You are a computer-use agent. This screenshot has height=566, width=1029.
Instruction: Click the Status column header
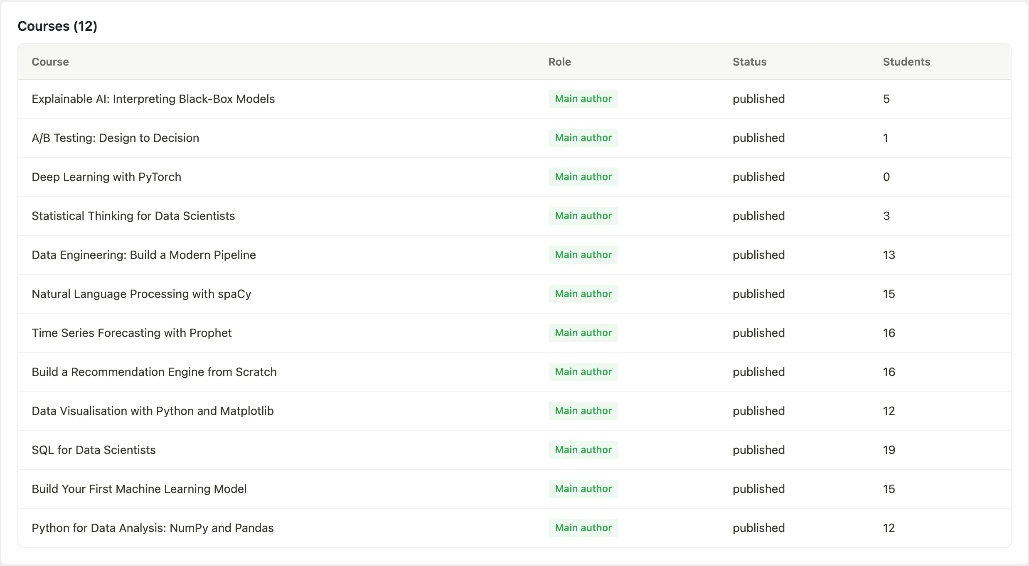pyautogui.click(x=749, y=62)
